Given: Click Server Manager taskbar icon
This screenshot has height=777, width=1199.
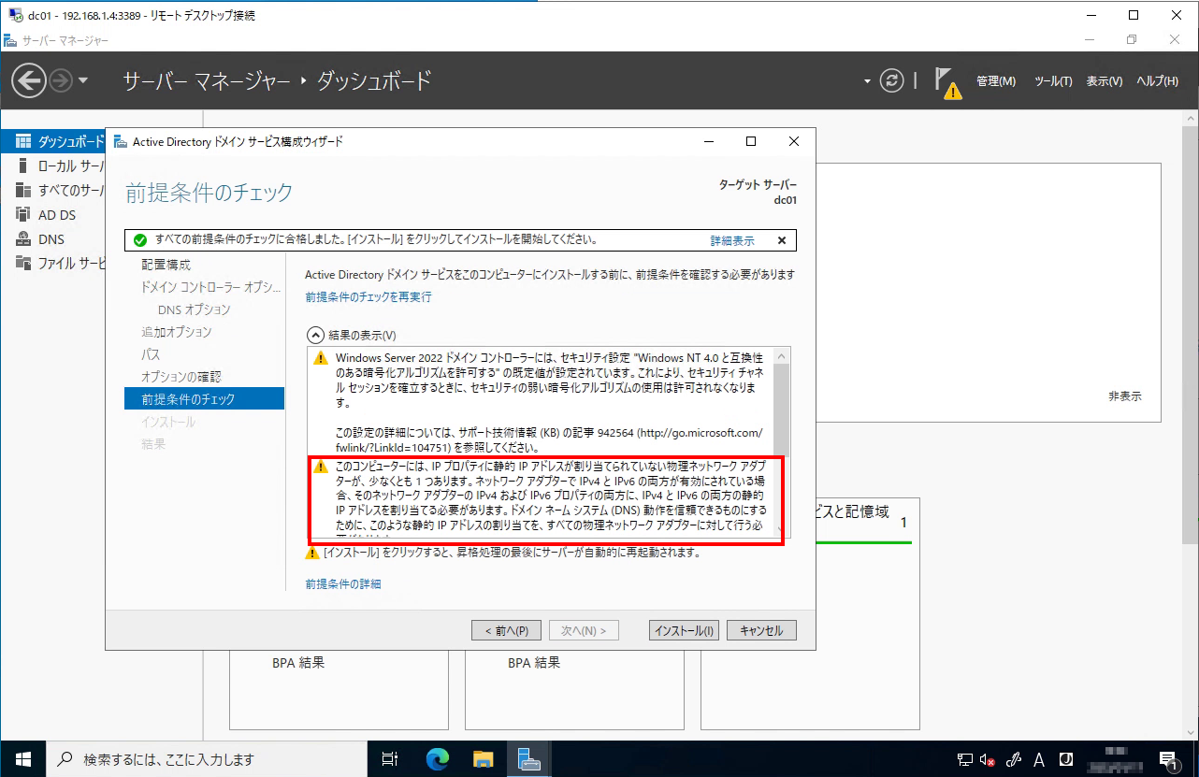Looking at the screenshot, I should pos(530,758).
